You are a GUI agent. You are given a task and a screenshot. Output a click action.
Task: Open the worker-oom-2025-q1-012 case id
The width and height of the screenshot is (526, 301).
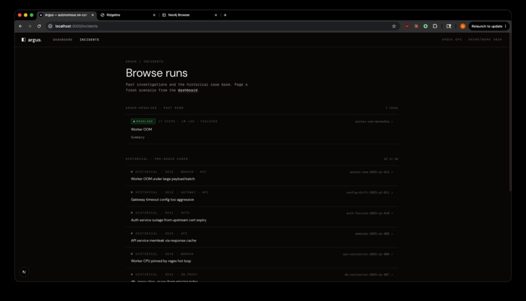(x=371, y=172)
